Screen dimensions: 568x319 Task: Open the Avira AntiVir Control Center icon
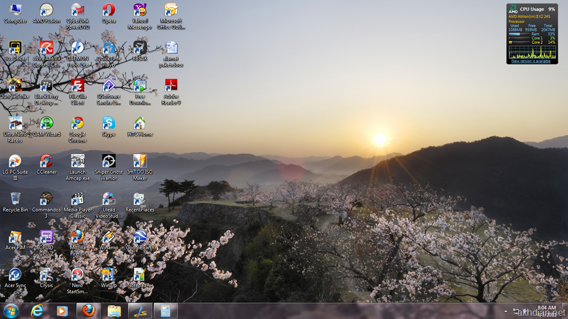click(47, 48)
